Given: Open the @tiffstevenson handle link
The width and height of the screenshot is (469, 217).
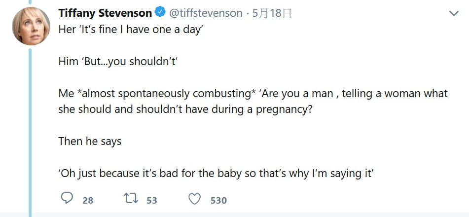Looking at the screenshot, I should [206, 13].
